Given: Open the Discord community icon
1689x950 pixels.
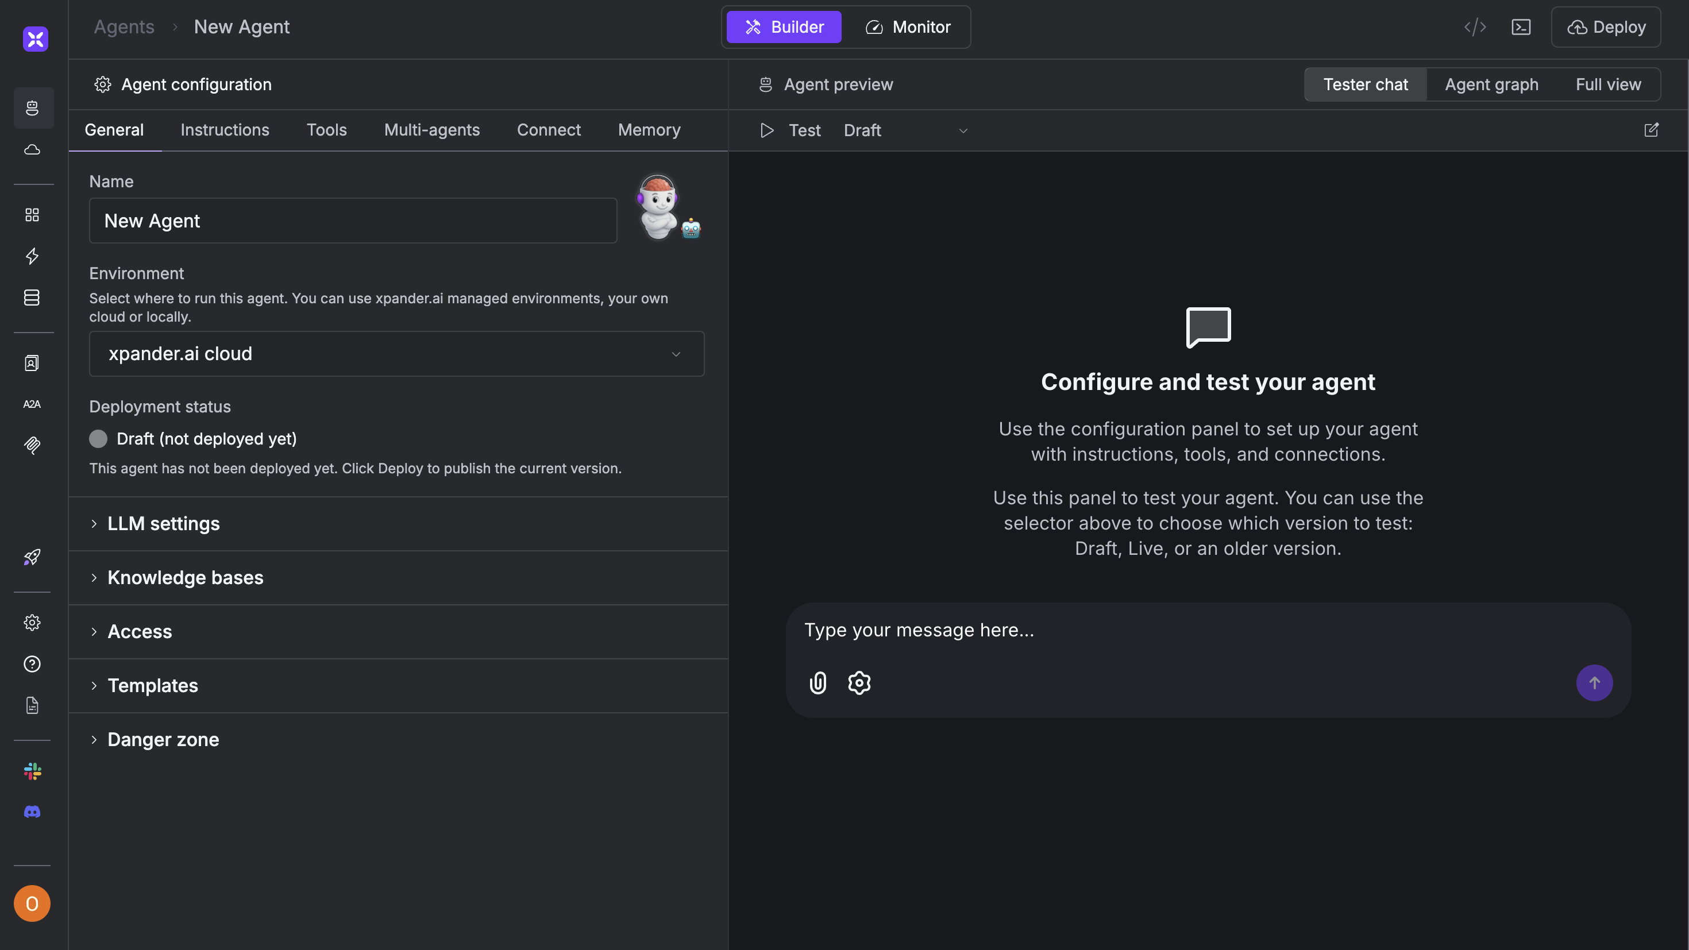Looking at the screenshot, I should [x=32, y=812].
